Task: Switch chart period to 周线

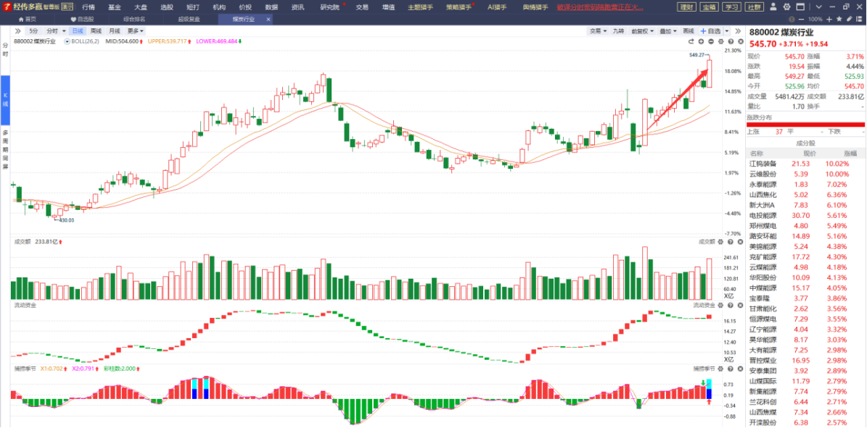Action: pos(96,32)
